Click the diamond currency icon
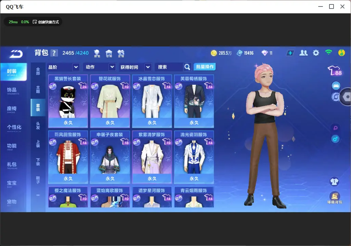351x246 pixels. point(264,53)
